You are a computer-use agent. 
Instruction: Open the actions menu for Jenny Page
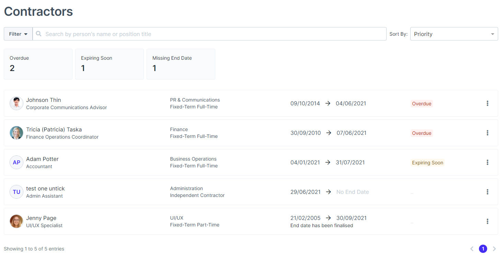coord(488,221)
